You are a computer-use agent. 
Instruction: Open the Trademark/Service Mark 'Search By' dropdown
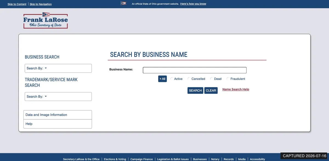[x=58, y=97]
